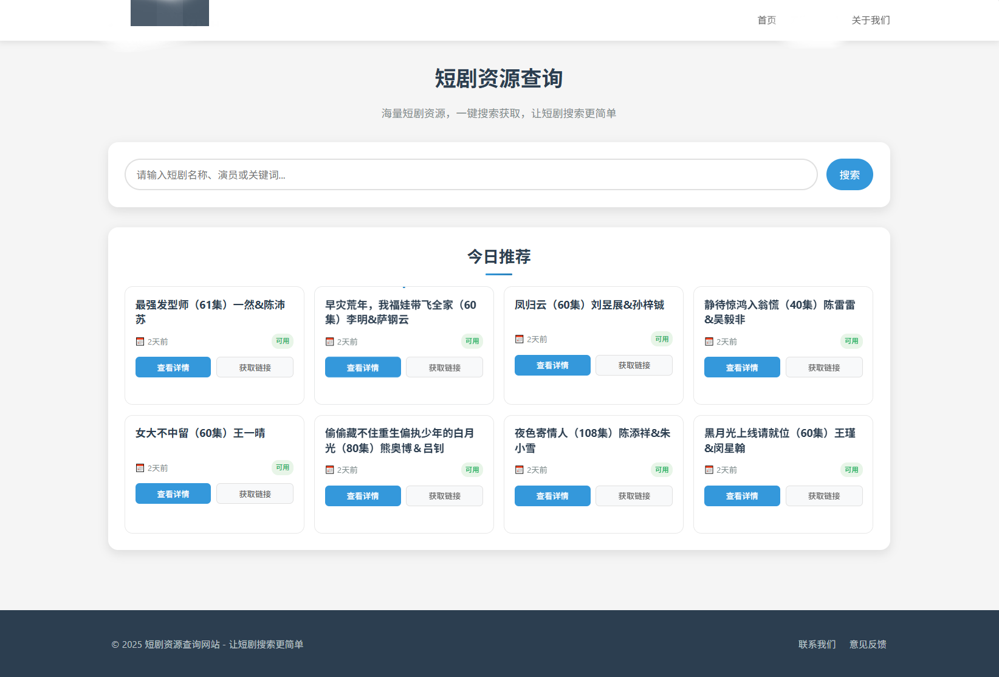The height and width of the screenshot is (677, 999).
Task: View details for 最强发型师 (61集)
Action: (173, 368)
